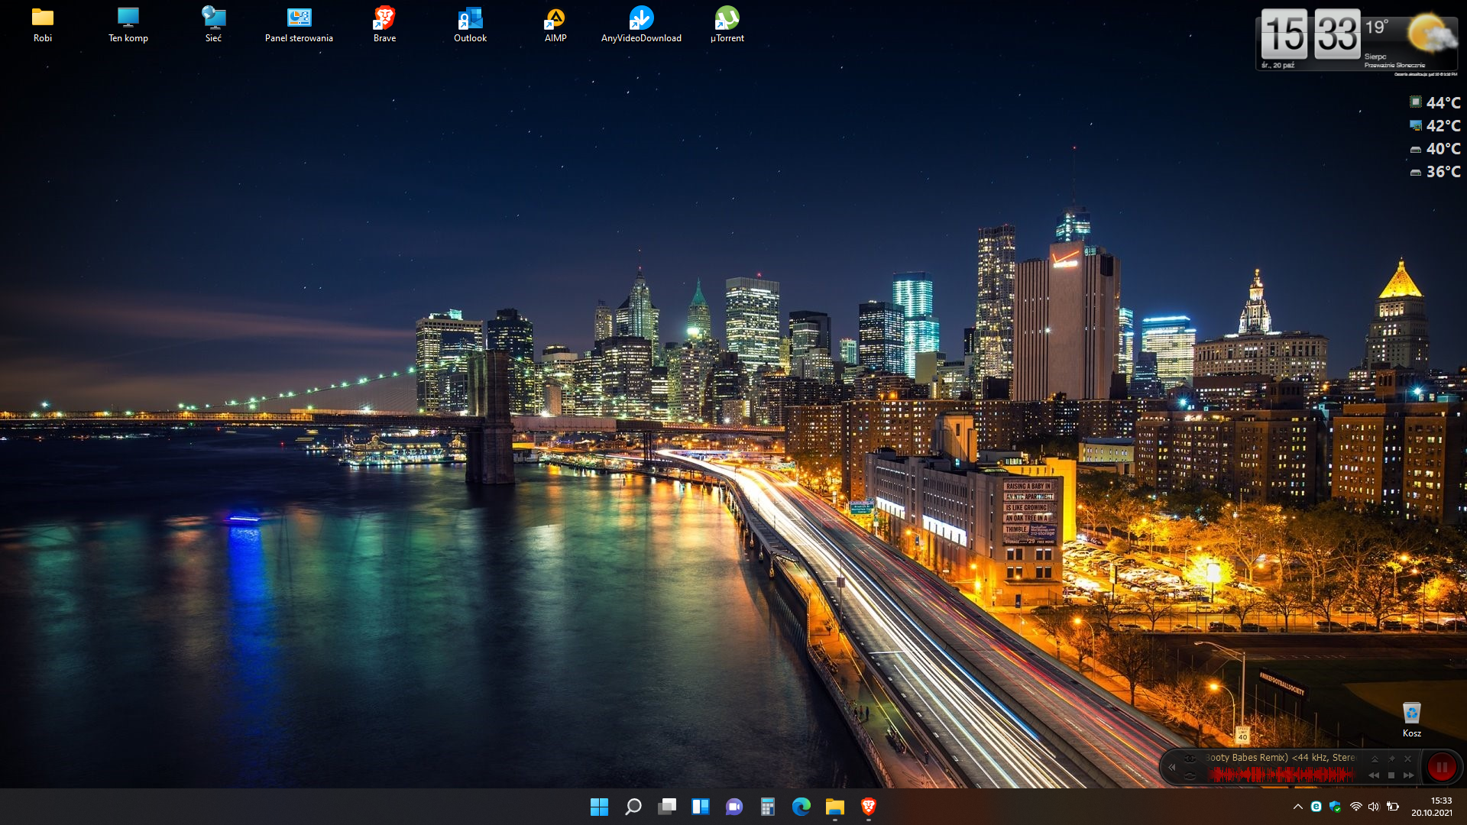Show hidden system tray icons
Viewport: 1467px width, 825px height.
click(x=1297, y=807)
